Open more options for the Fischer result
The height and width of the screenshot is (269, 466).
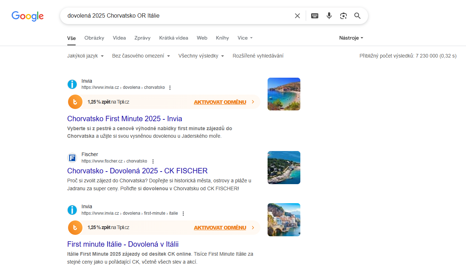153,161
